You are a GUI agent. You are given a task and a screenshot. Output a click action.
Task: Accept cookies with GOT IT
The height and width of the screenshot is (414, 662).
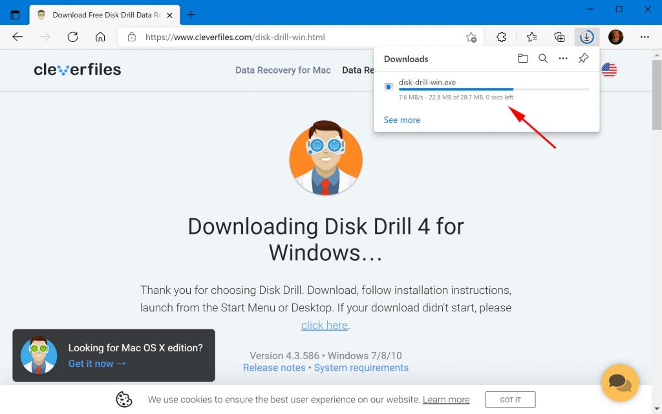click(x=510, y=399)
